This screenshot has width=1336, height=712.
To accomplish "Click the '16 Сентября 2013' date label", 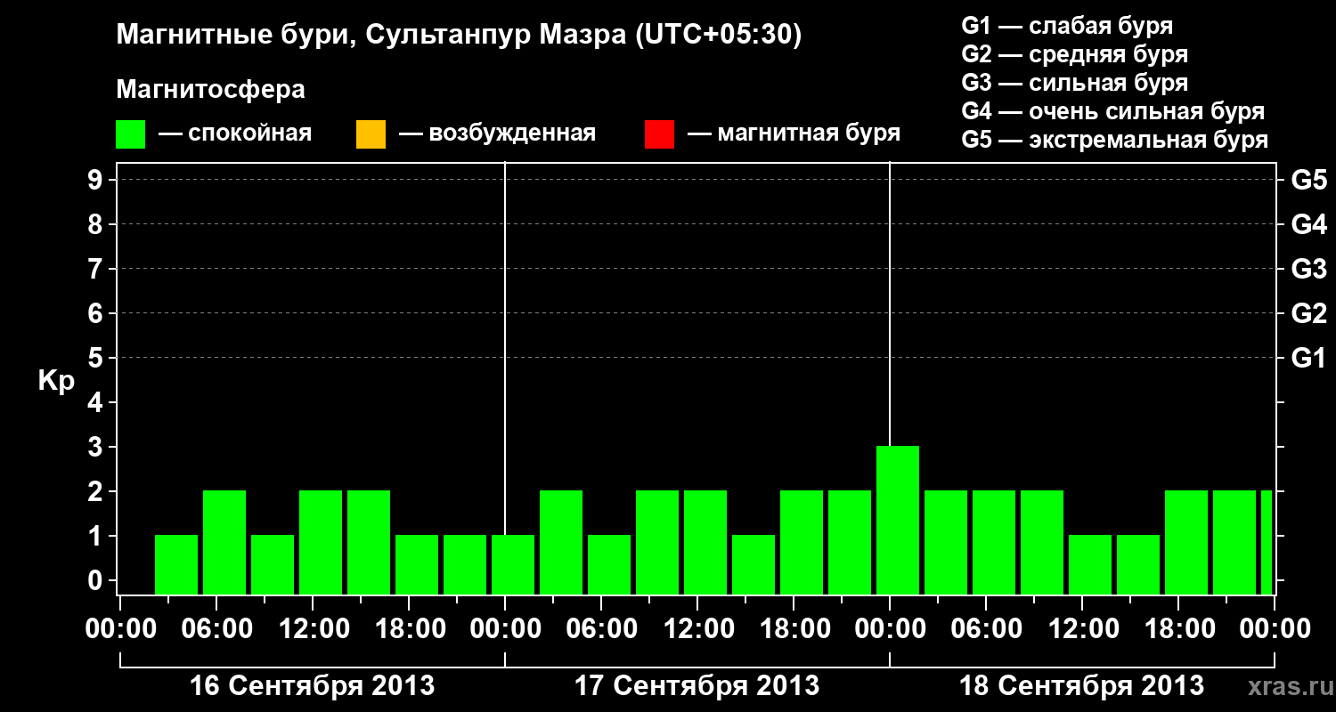I will click(313, 686).
